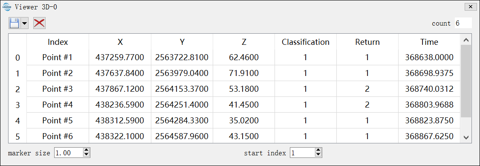Open the save options dropdown arrow

(24, 23)
